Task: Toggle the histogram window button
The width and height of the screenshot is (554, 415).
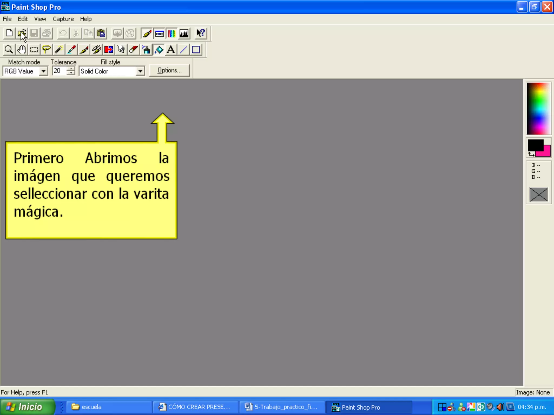Action: point(184,34)
